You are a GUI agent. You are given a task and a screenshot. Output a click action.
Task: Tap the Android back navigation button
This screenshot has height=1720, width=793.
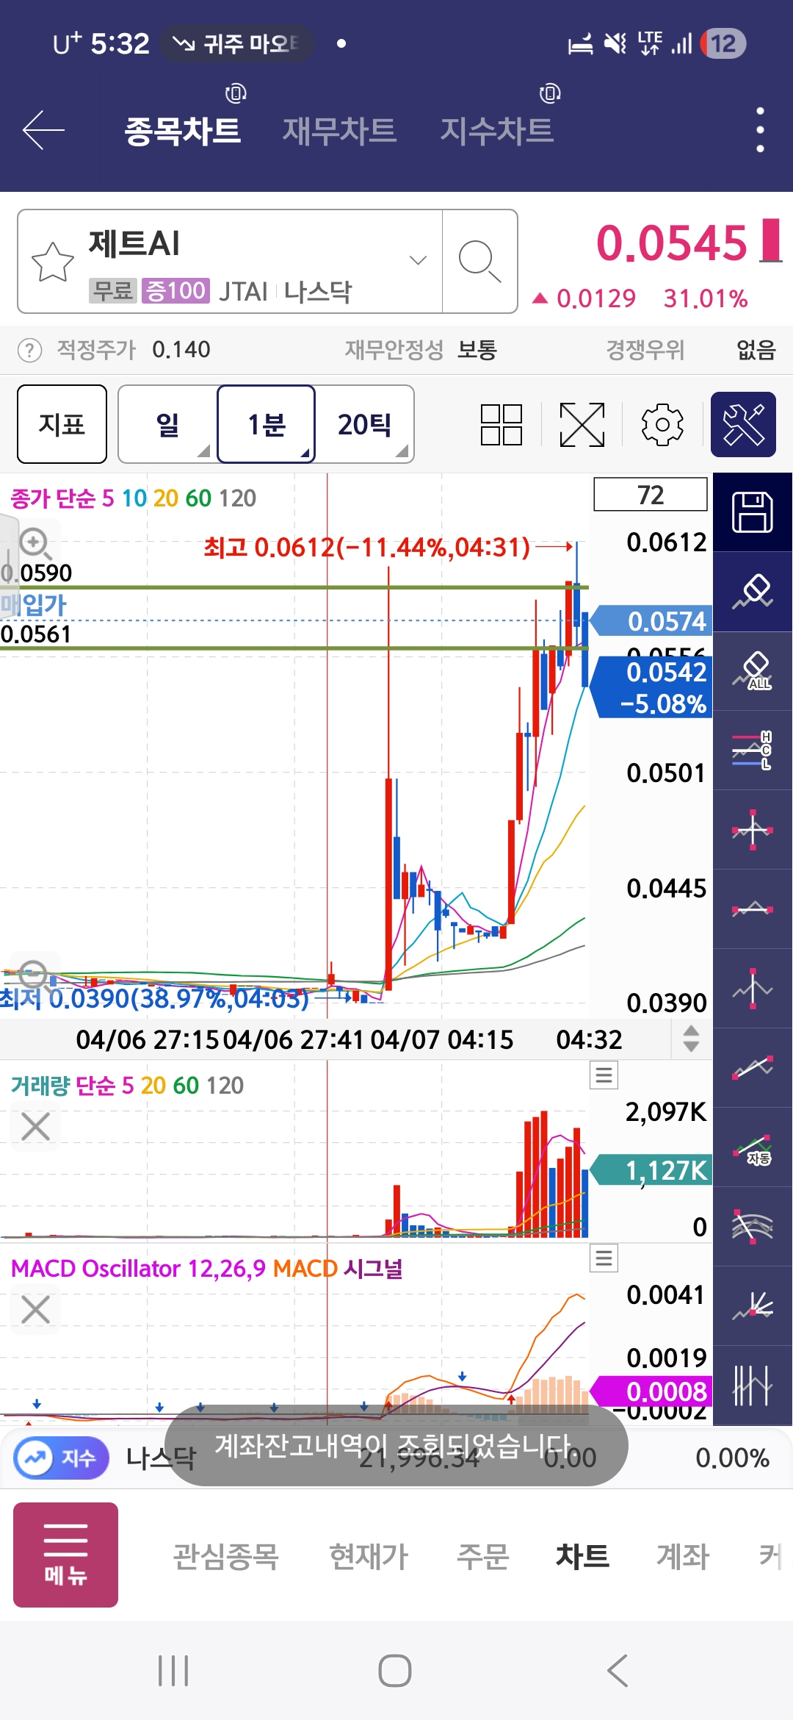[x=618, y=1671]
